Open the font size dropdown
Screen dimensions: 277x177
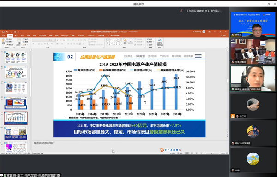(x=52, y=40)
